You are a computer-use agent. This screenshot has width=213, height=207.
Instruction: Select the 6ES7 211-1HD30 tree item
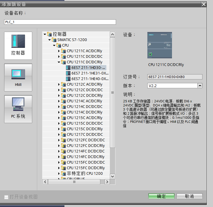(88, 68)
